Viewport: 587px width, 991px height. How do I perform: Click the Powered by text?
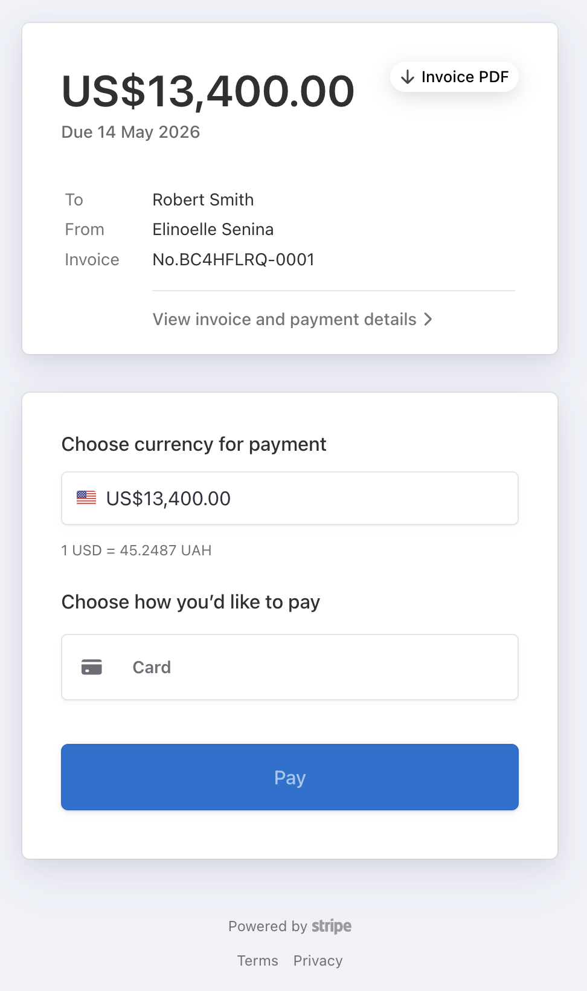268,926
